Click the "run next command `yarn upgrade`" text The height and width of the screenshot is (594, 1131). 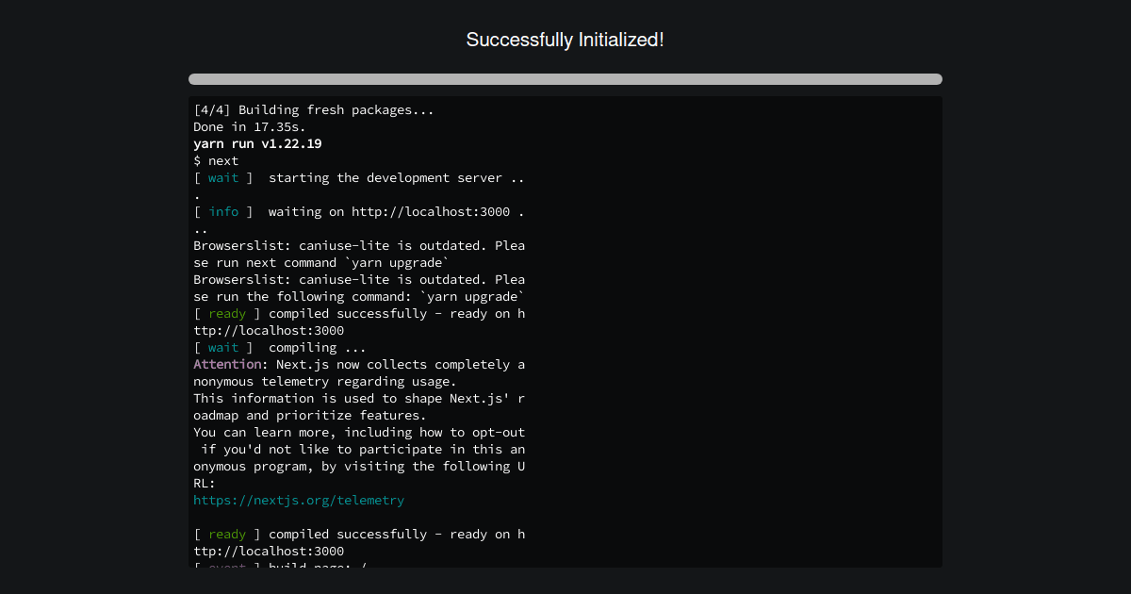point(334,263)
